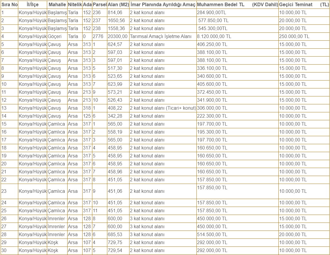Select the Mahalle column header
This screenshot has width=330, height=255.
point(57,5)
